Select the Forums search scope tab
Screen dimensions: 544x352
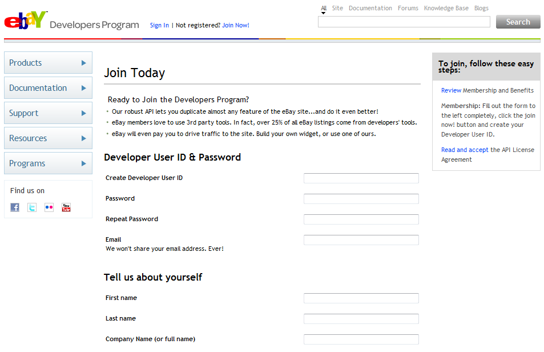[408, 9]
